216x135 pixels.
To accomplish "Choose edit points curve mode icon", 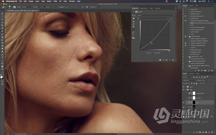I will click(x=133, y=30).
